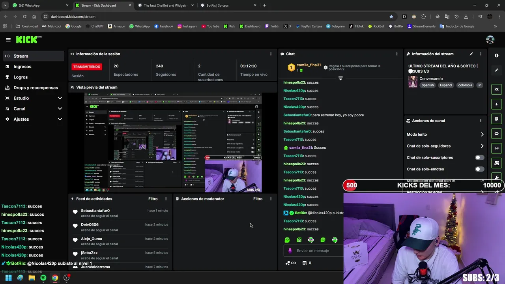The height and width of the screenshot is (284, 505).
Task: Toggle the document panel icon in right sidebar
Action: click(497, 119)
